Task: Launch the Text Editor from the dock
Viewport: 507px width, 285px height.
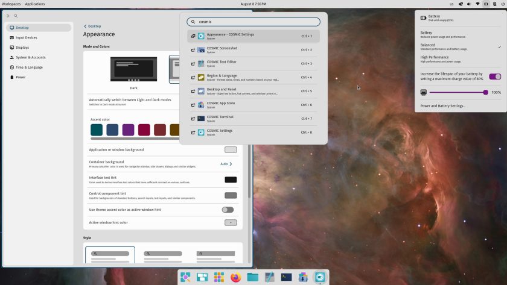Action: (x=269, y=277)
